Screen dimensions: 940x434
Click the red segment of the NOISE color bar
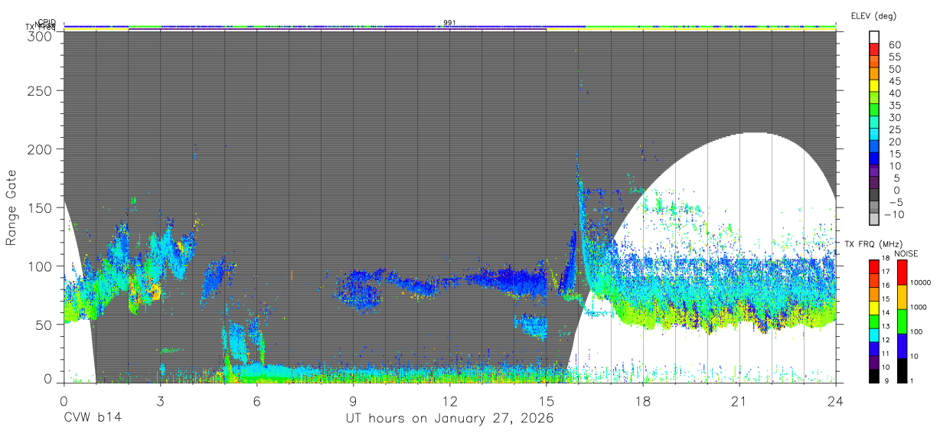901,272
